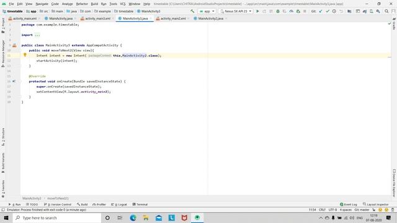Image resolution: width=397 pixels, height=223 pixels.
Task: Open the Logcat tool window
Action: tap(118, 204)
